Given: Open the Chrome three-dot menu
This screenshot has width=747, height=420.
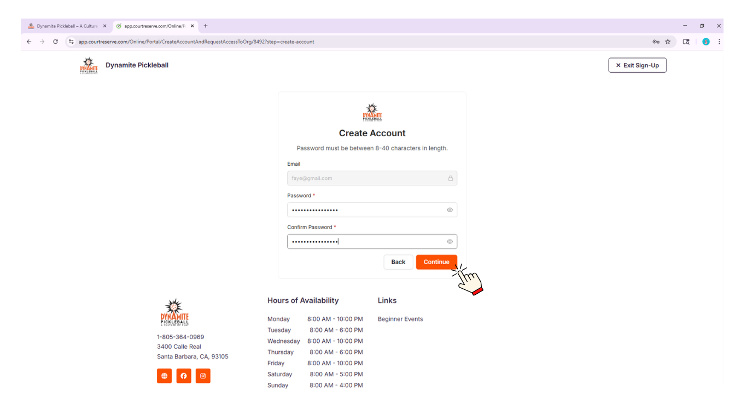Looking at the screenshot, I should point(719,42).
